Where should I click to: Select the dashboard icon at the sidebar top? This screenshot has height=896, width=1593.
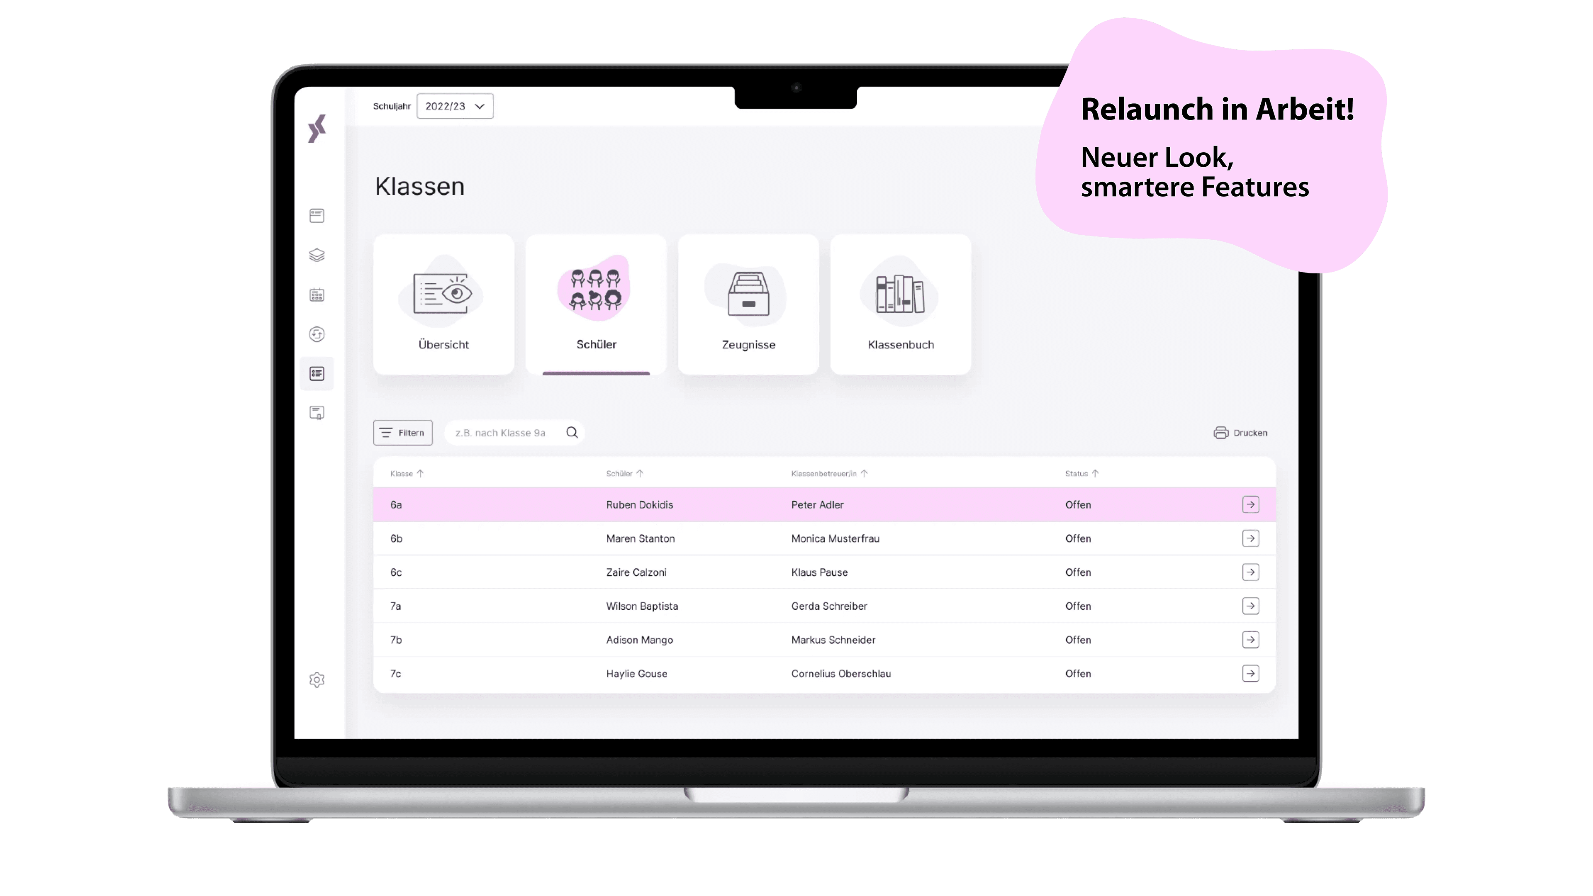pyautogui.click(x=317, y=215)
